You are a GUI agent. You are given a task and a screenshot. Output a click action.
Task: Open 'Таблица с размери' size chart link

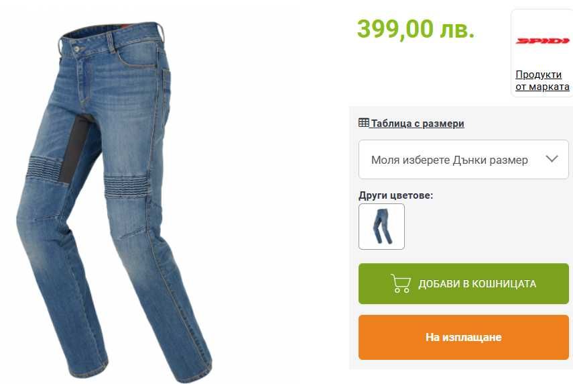point(418,124)
